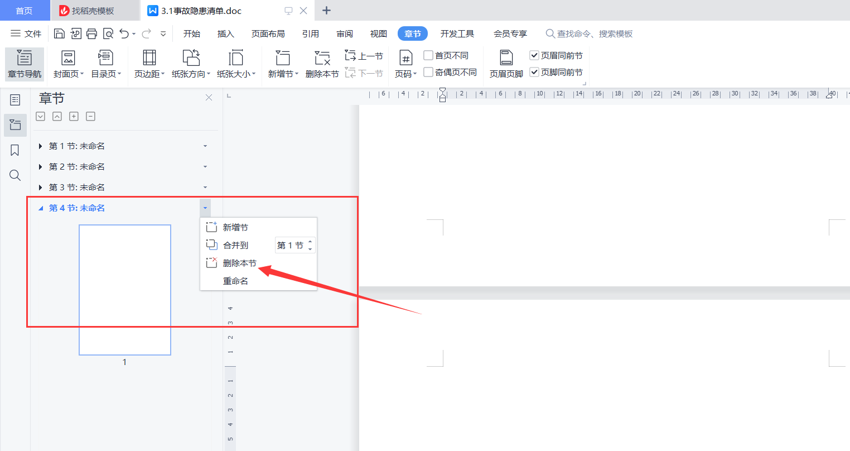Open dropdown arrow for 第 1 节 row
Image resolution: width=850 pixels, height=451 pixels.
[205, 146]
